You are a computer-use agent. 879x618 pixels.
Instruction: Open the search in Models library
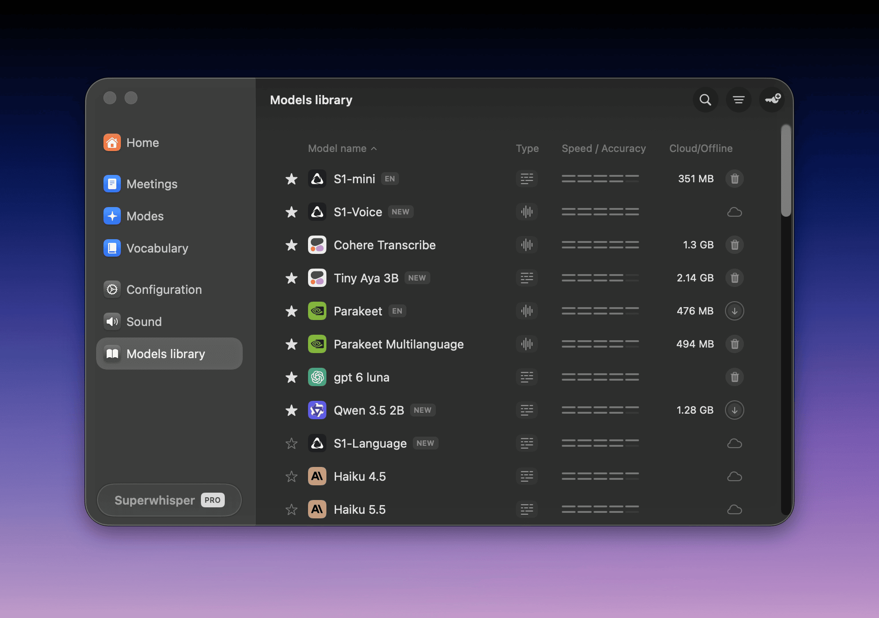(x=705, y=100)
